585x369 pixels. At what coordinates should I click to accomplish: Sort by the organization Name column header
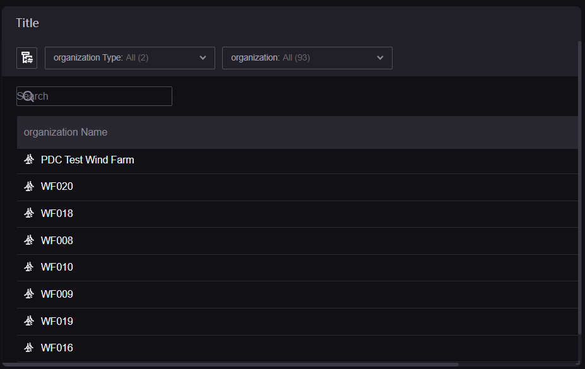[x=66, y=132]
